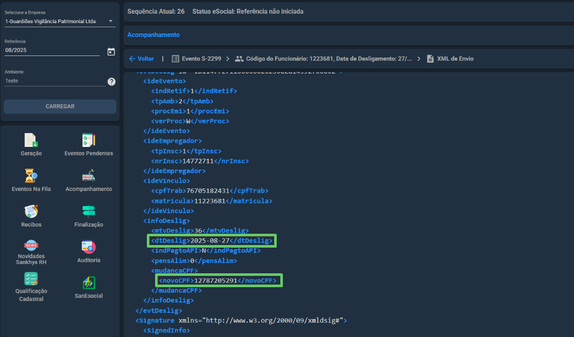Open Acompanhamento news van icon
574x337 pixels.
pyautogui.click(x=89, y=176)
